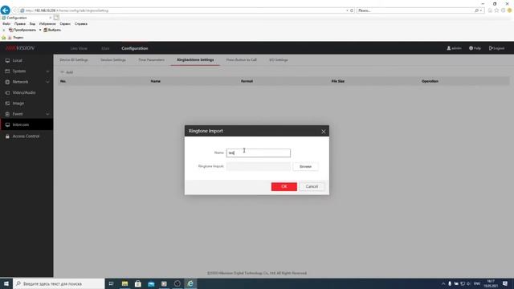514x289 pixels.
Task: Open browser Favorites star icon
Action: point(496,10)
